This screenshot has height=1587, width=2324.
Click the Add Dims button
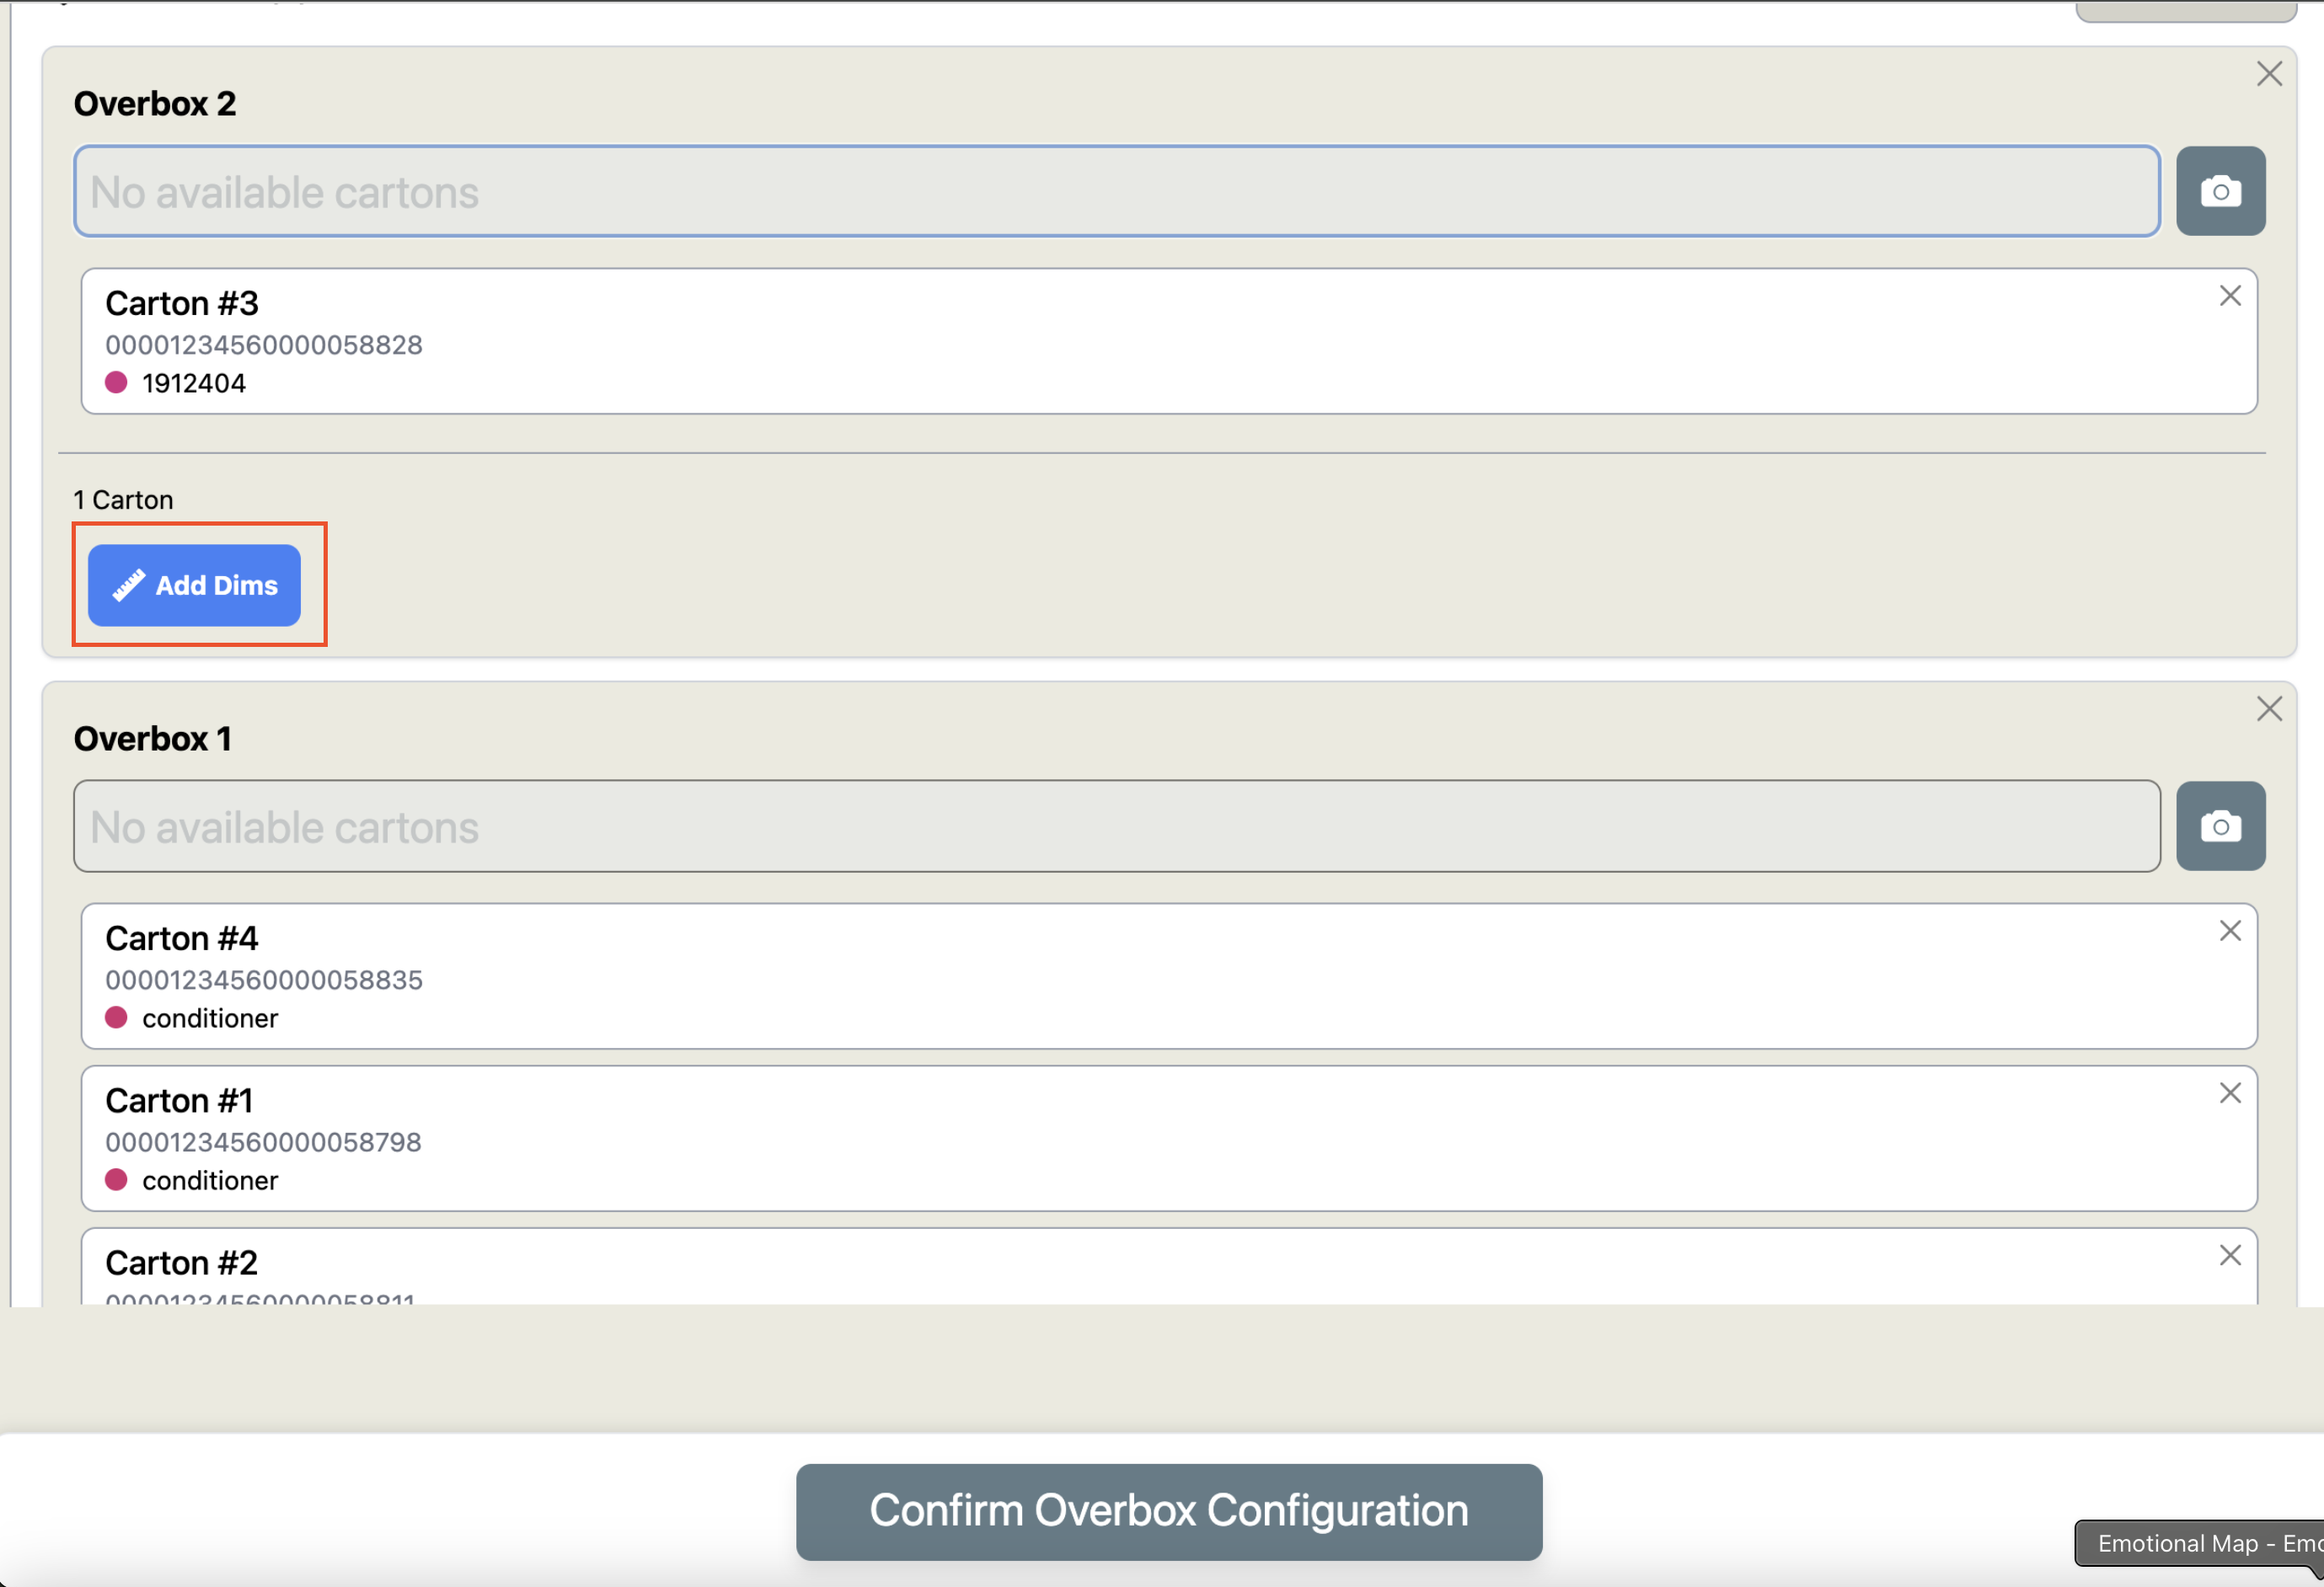(194, 585)
